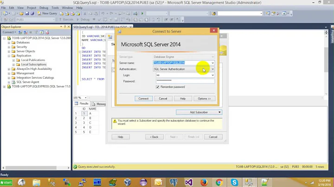
Task: Click the Password input field
Action: (185, 81)
